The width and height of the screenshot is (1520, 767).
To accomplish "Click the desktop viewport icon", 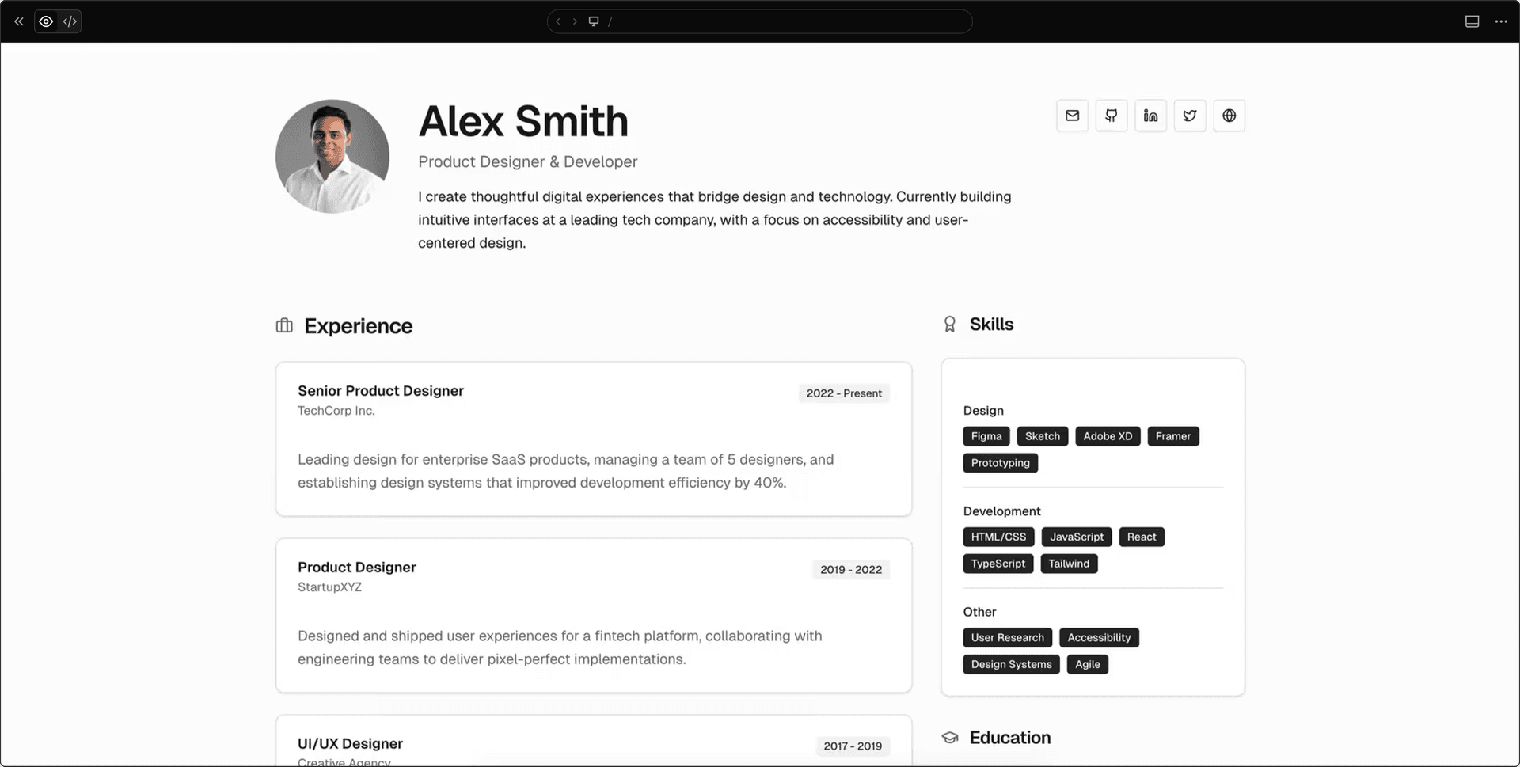I will [594, 21].
